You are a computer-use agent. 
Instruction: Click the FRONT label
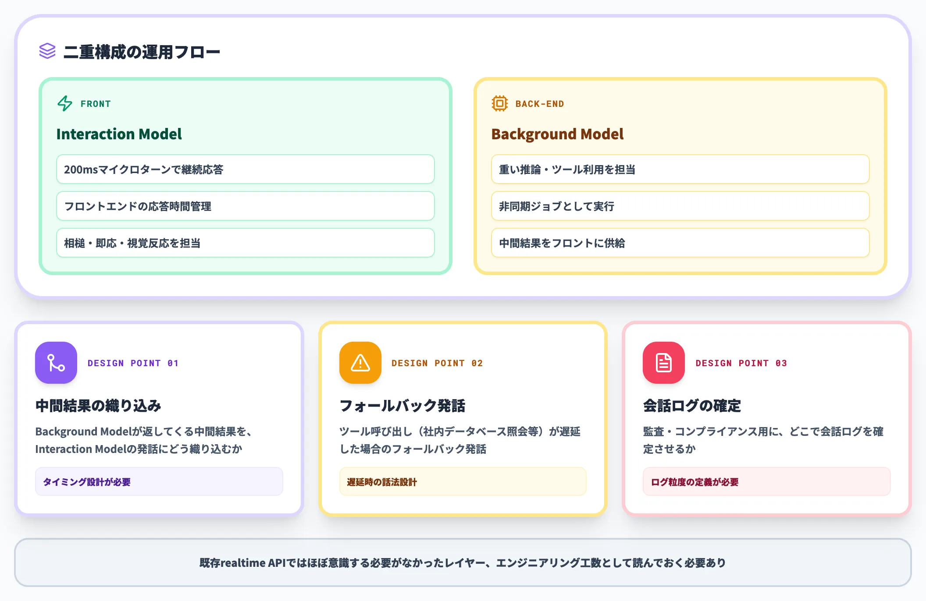(x=96, y=104)
